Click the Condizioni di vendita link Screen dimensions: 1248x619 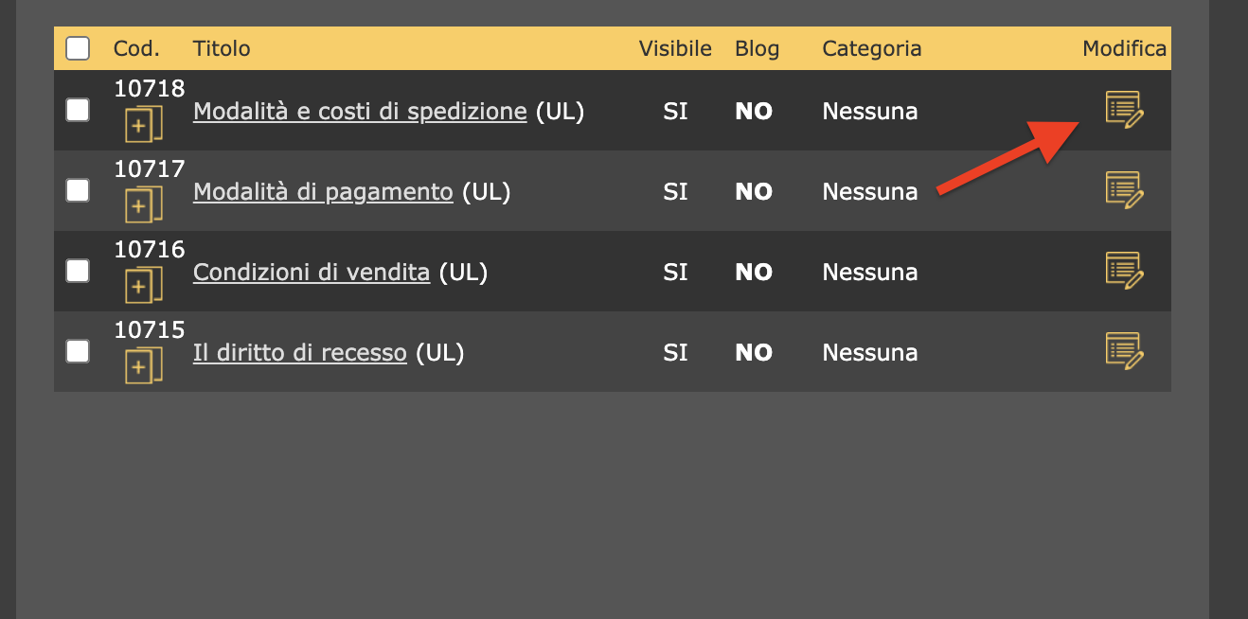coord(312,272)
